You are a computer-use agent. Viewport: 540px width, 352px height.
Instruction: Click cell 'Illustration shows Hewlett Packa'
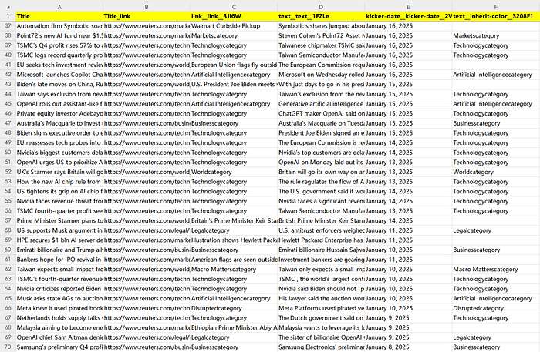(x=234, y=240)
